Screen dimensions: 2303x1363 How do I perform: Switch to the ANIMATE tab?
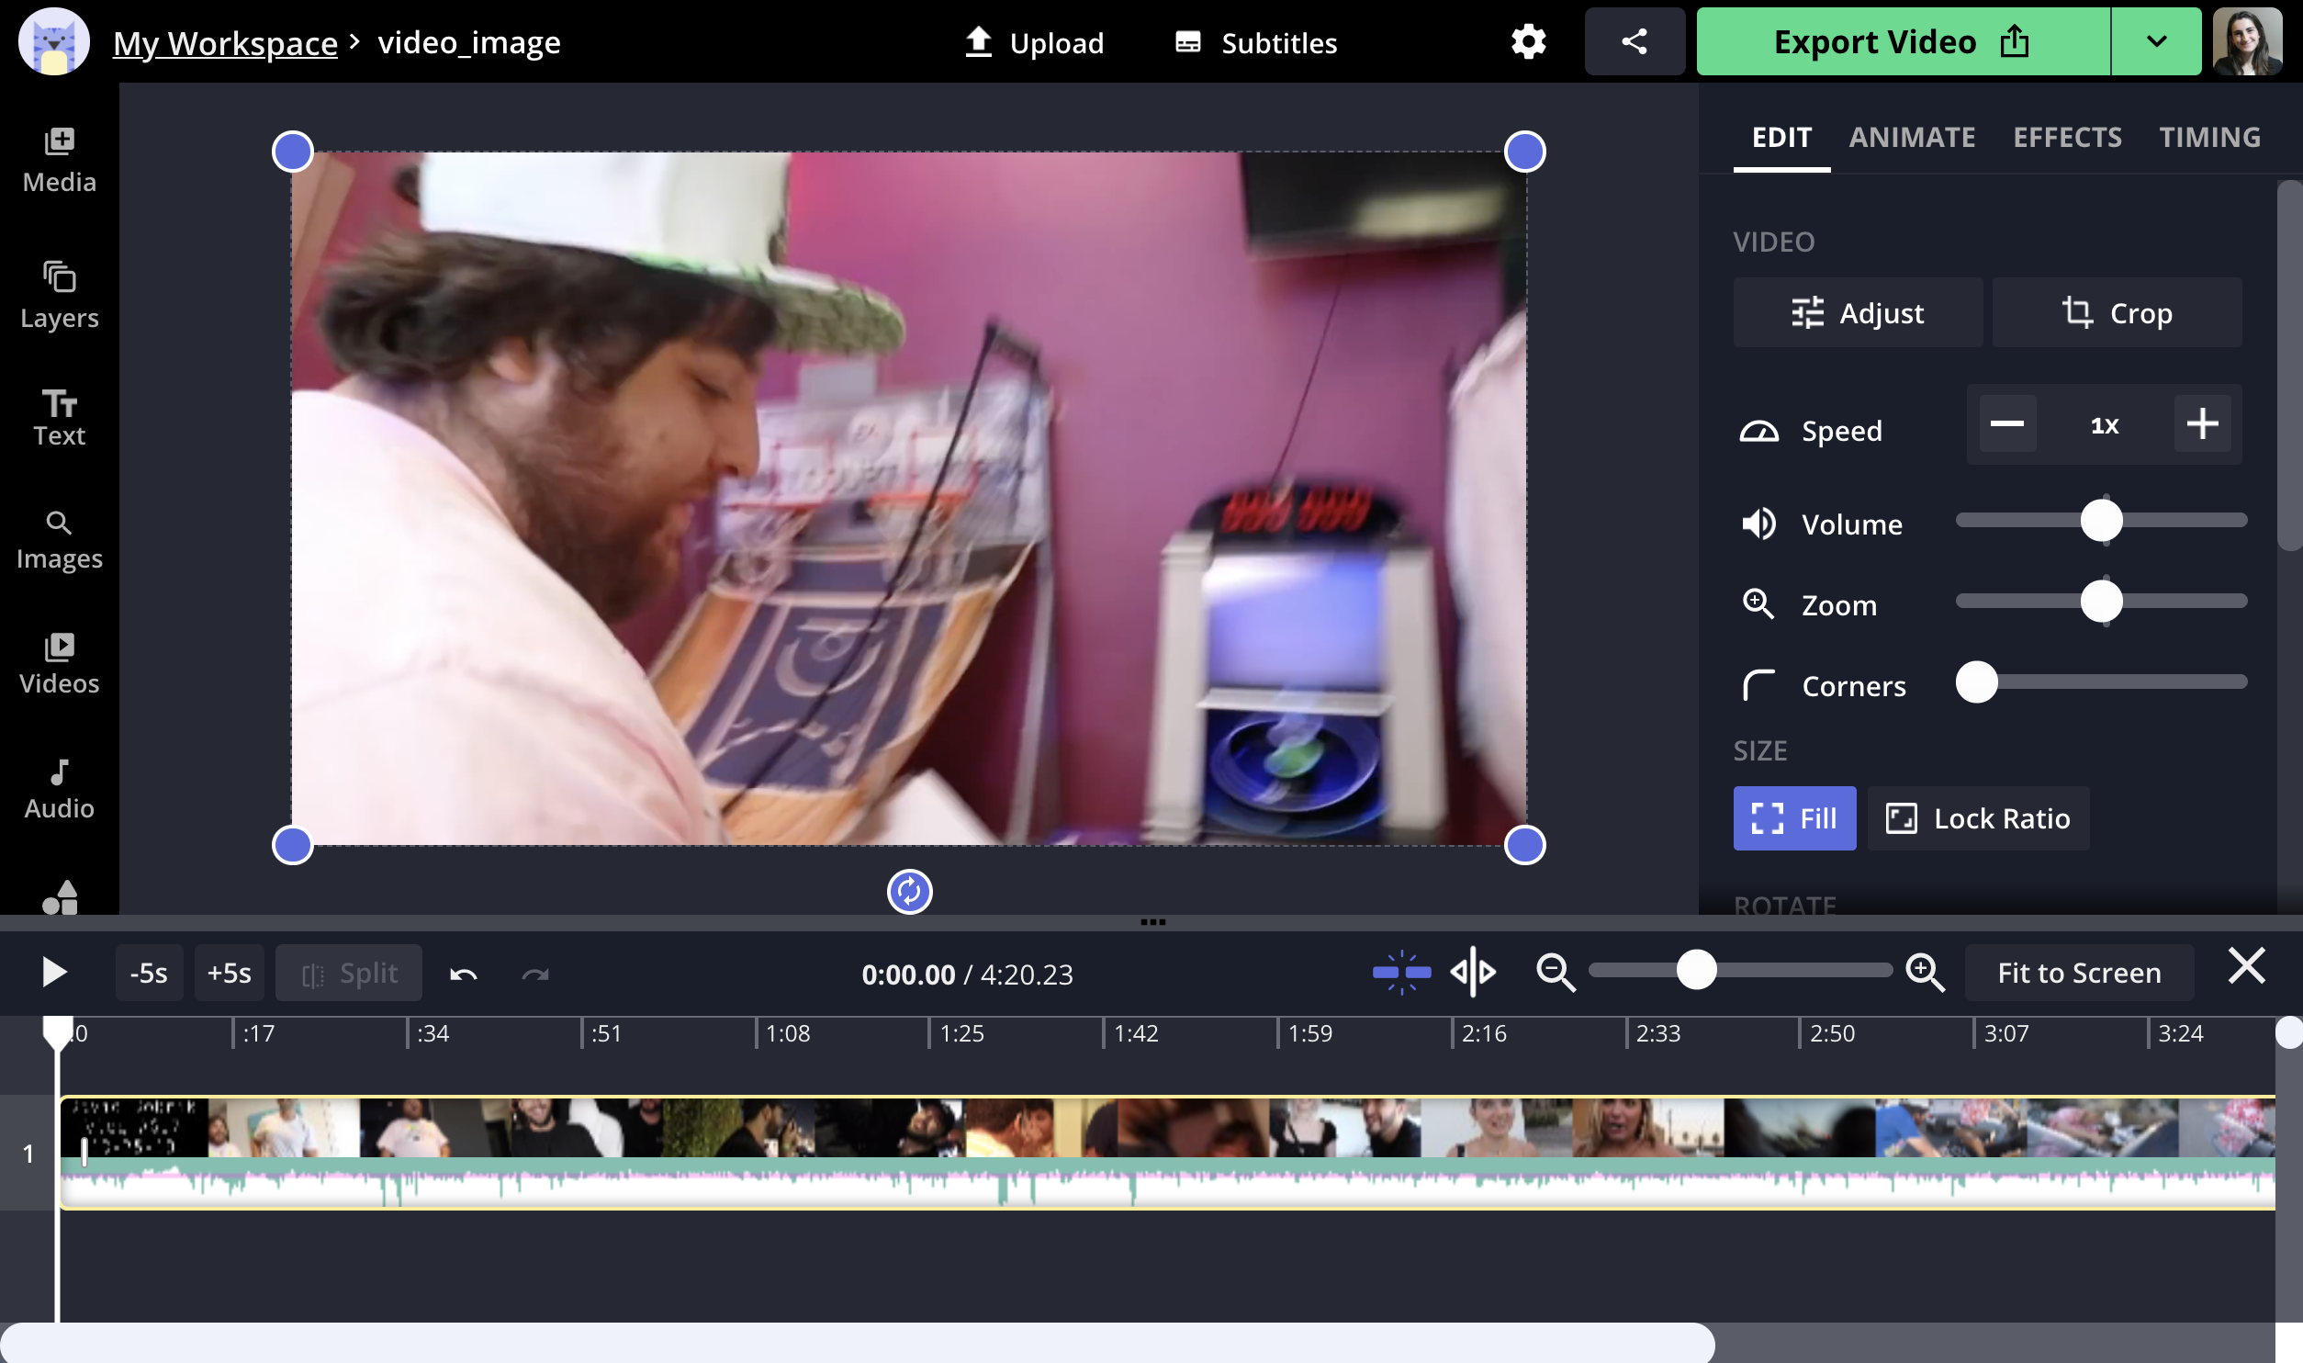(x=1912, y=138)
